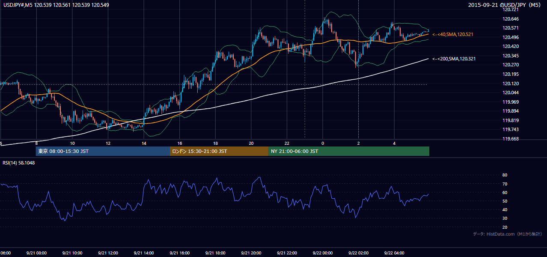The height and width of the screenshot is (257, 547).
Task: Click hour tick 14 under price chart
Action: tap(144, 143)
